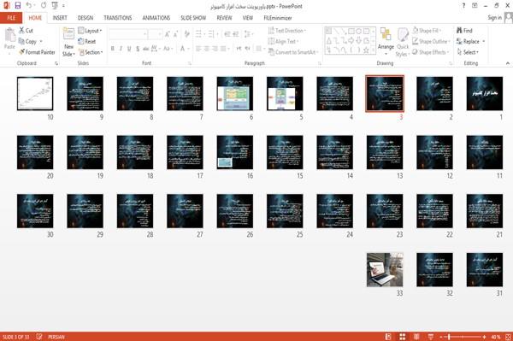
Task: Click the slide 3 of 33 status text
Action: pyautogui.click(x=15, y=337)
